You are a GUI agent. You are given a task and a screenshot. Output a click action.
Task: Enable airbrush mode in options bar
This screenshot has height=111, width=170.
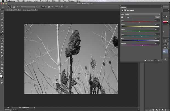point(63,7)
